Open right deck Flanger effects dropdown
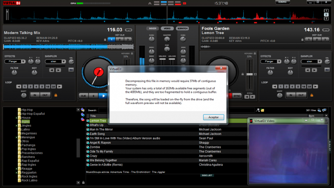 pyautogui.click(x=279, y=61)
